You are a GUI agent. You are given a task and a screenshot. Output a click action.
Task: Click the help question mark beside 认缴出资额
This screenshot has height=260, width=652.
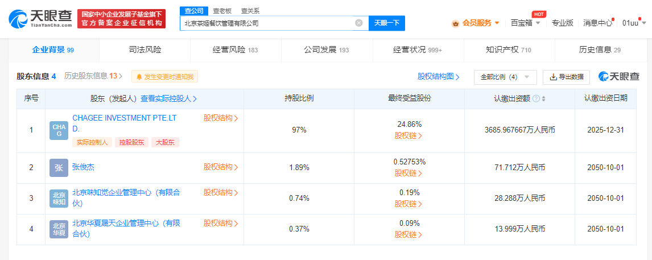[x=536, y=98]
